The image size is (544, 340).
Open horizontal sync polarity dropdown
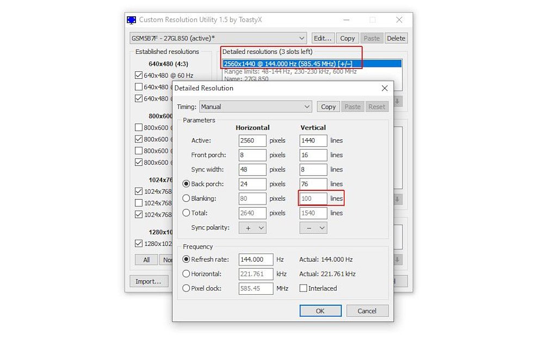click(x=252, y=228)
